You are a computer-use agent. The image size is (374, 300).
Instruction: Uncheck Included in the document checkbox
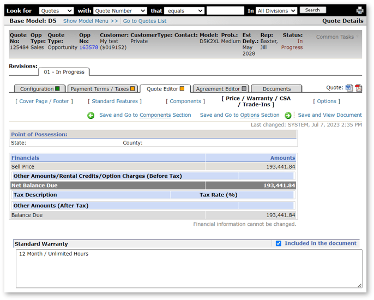(x=279, y=243)
